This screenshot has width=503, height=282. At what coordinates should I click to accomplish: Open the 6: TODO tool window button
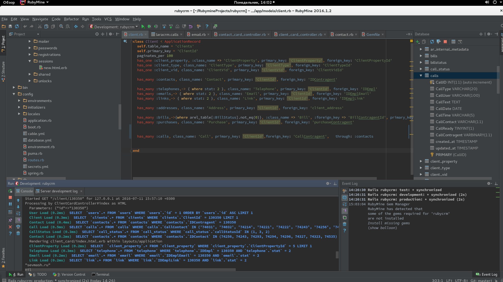tap(38, 274)
